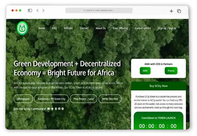Toggle the browser sidebar icon
Viewport: 197px width, 136px height.
point(30,11)
